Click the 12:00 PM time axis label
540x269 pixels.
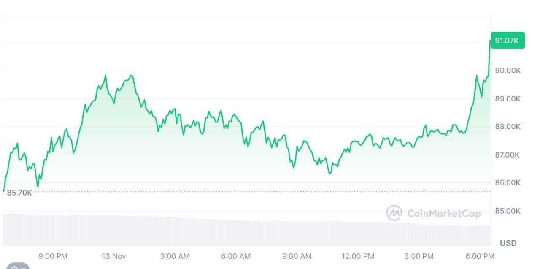click(x=358, y=256)
